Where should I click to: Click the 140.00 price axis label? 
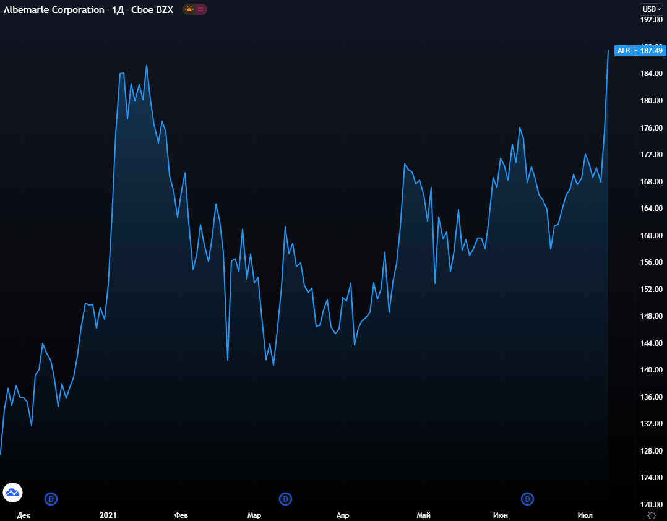click(x=652, y=370)
